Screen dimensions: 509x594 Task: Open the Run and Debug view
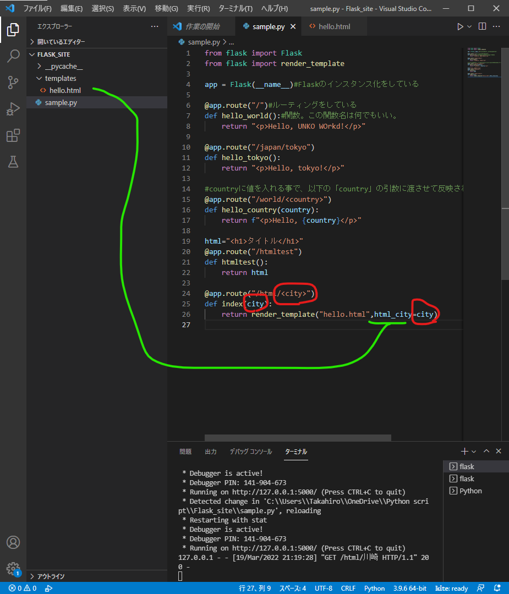coord(13,109)
